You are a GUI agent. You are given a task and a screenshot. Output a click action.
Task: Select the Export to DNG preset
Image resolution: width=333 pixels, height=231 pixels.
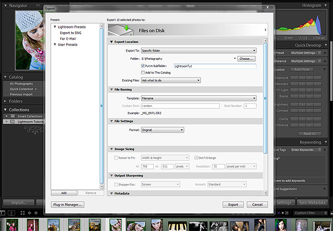tap(70, 33)
